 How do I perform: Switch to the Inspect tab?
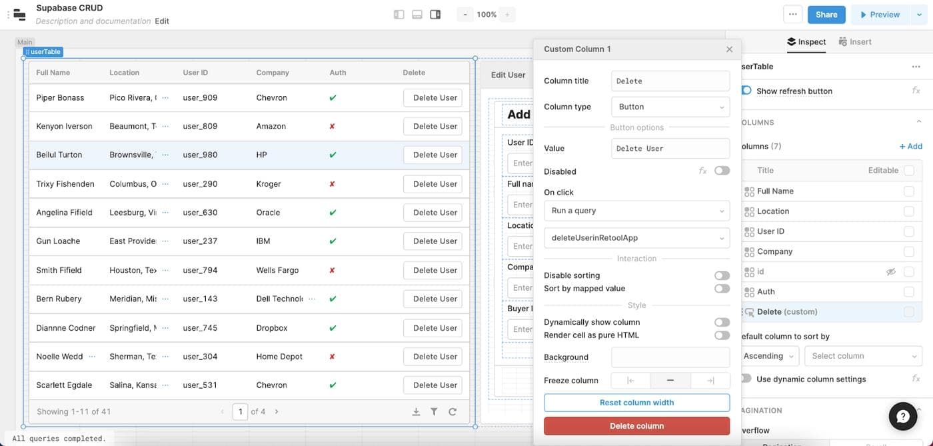point(806,42)
